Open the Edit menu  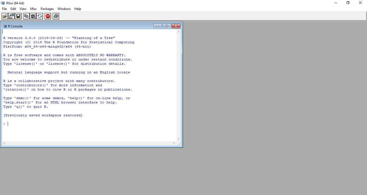[13, 9]
